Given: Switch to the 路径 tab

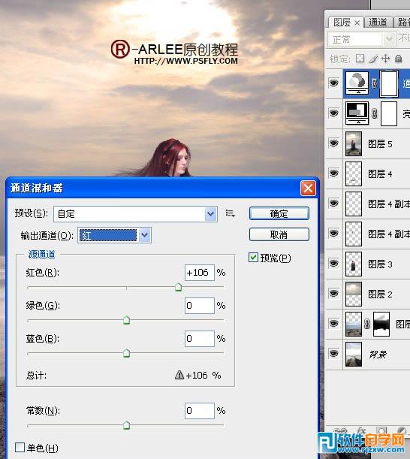Looking at the screenshot, I should [x=404, y=23].
